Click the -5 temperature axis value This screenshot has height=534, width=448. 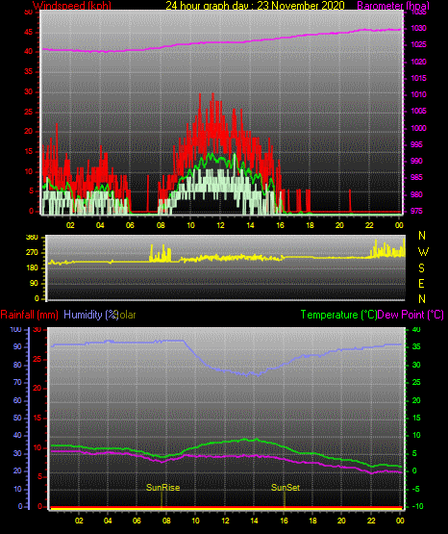pos(416,490)
